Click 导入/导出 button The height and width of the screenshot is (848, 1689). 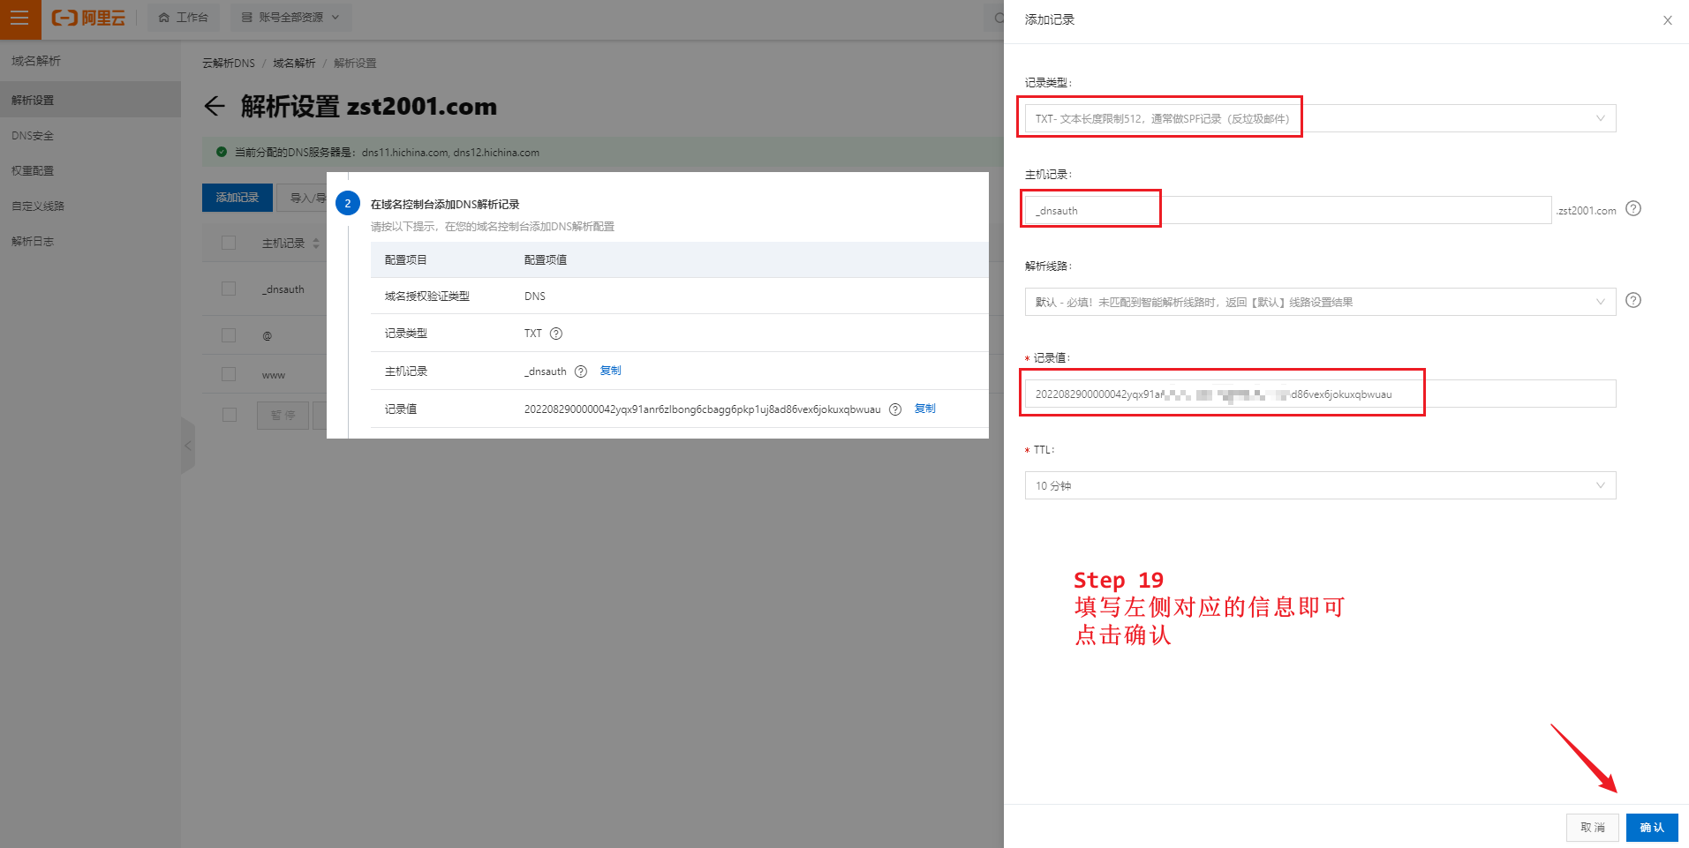(302, 198)
